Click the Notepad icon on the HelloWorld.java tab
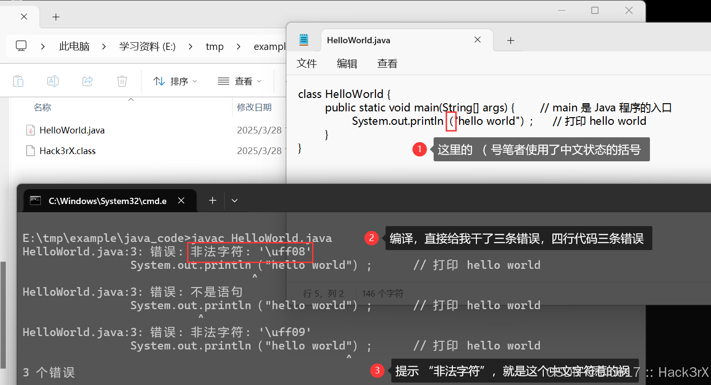 [x=303, y=40]
